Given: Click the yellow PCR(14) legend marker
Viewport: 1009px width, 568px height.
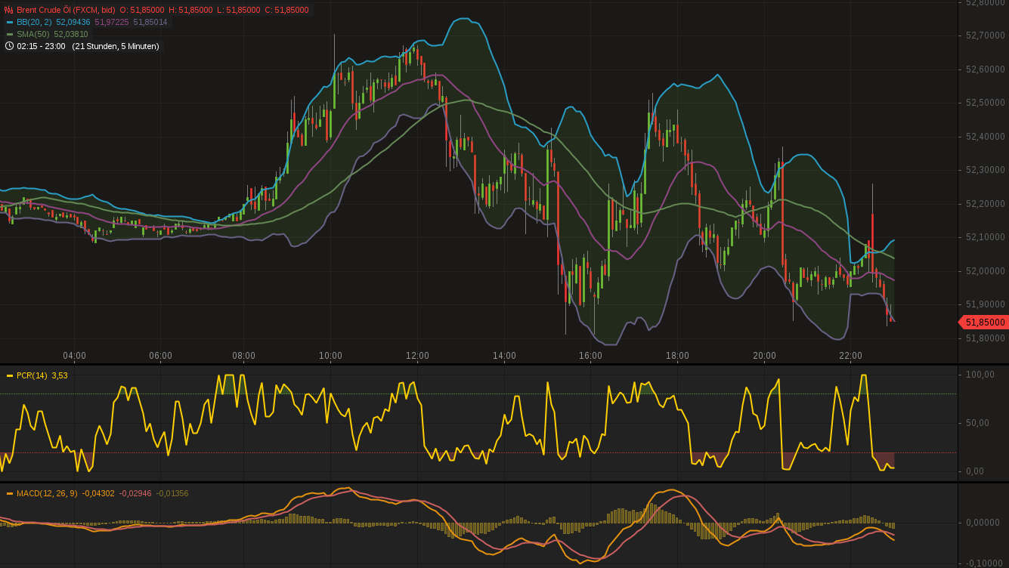Looking at the screenshot, I should coord(9,375).
